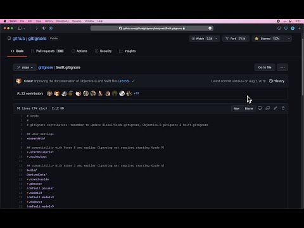
Task: Open the Window menu
Action: [x=89, y=21]
